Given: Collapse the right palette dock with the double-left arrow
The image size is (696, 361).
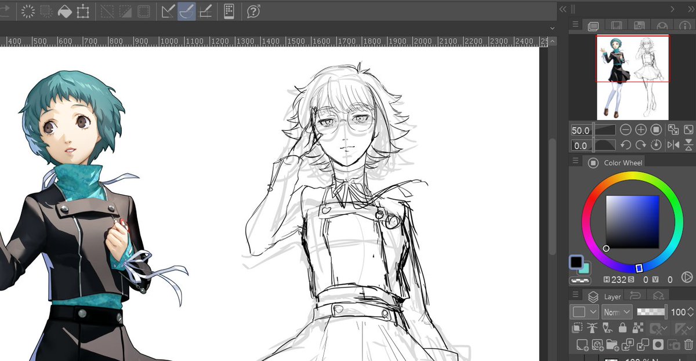Looking at the screenshot, I should (563, 9).
